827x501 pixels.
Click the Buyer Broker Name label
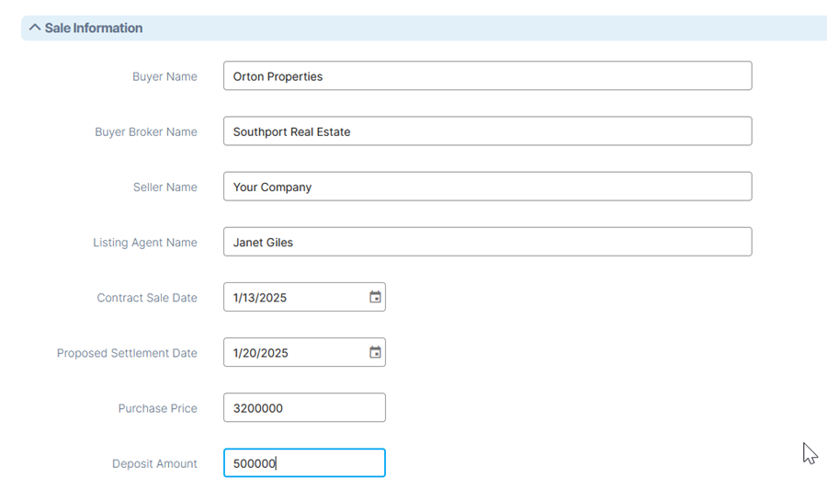point(146,131)
